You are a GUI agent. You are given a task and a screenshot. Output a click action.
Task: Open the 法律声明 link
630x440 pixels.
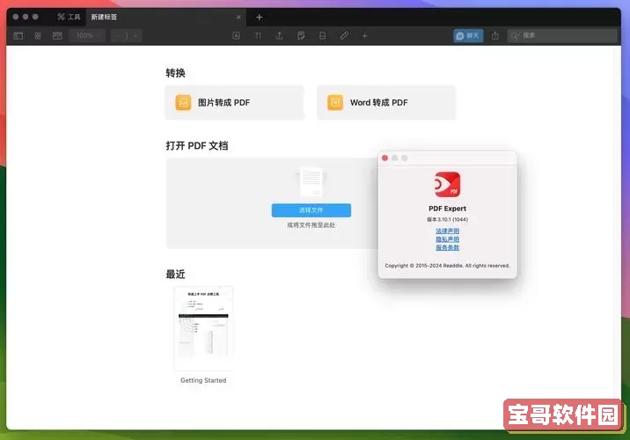pos(447,231)
